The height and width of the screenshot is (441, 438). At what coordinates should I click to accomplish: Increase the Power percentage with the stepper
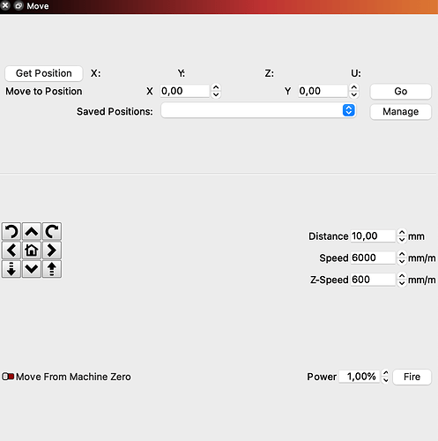coord(385,373)
